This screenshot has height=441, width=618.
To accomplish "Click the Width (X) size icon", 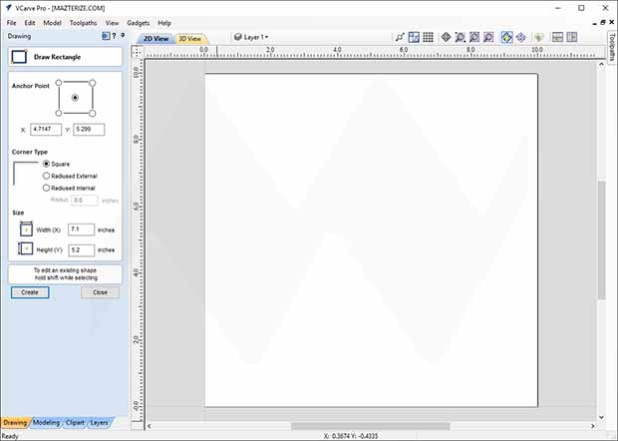I will 26,228.
